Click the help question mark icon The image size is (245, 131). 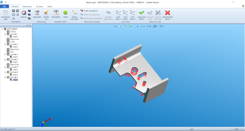[243, 6]
